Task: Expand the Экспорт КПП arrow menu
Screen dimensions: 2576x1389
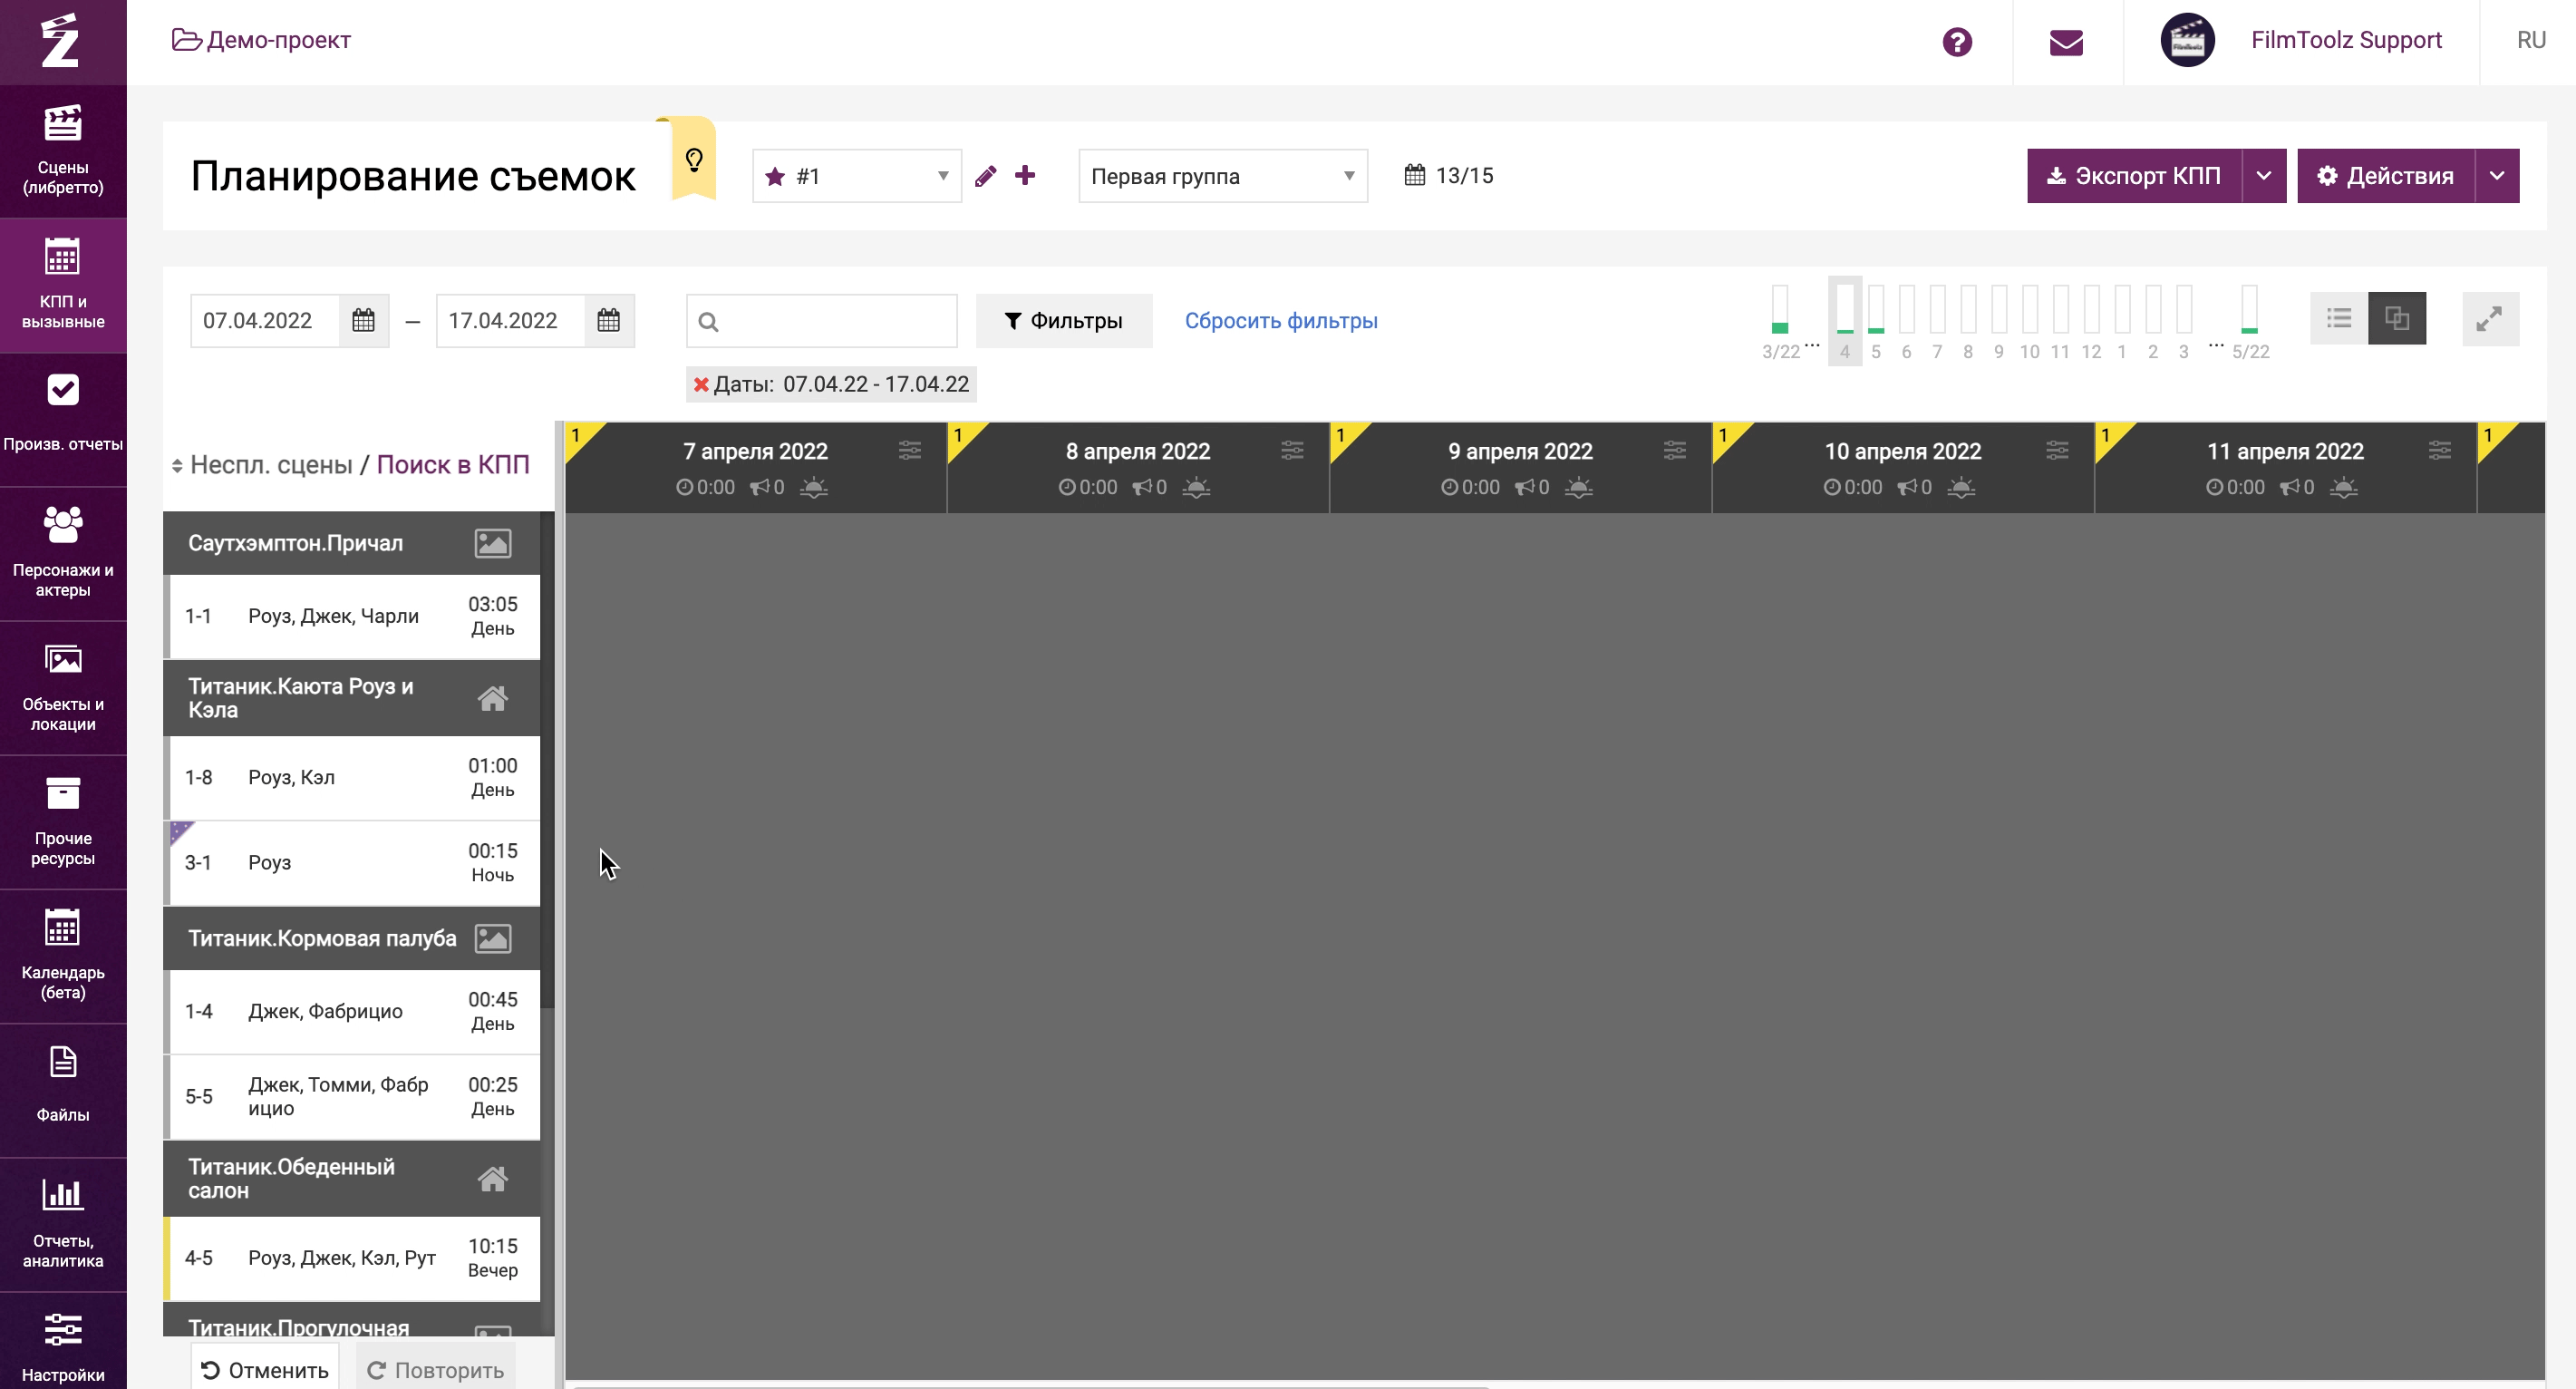Action: click(2264, 176)
